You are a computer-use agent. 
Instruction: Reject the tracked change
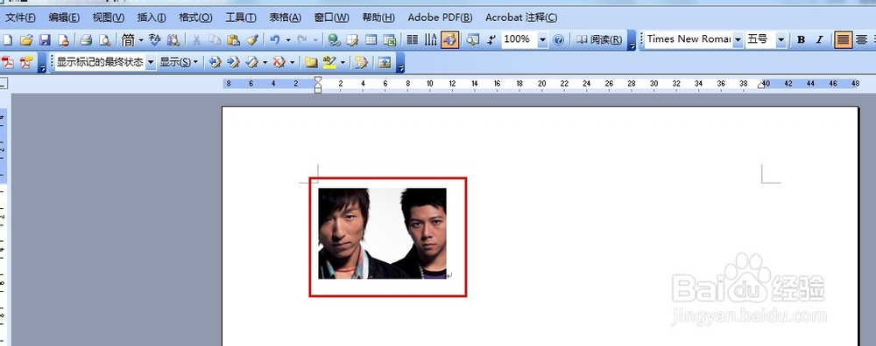(x=279, y=62)
